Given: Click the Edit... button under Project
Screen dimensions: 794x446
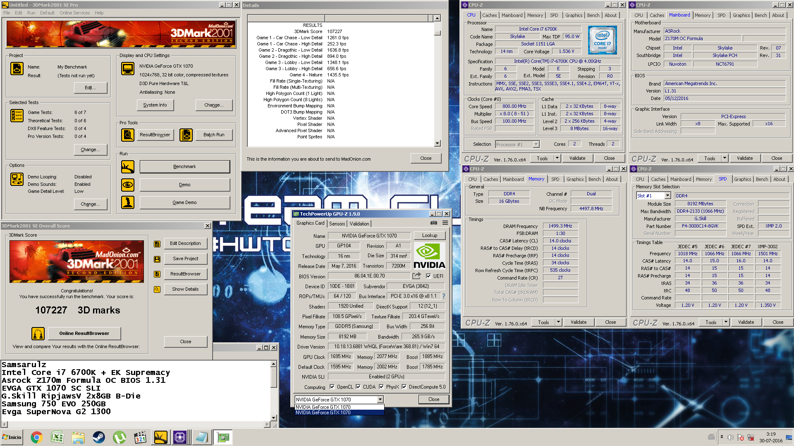Looking at the screenshot, I should pos(90,88).
